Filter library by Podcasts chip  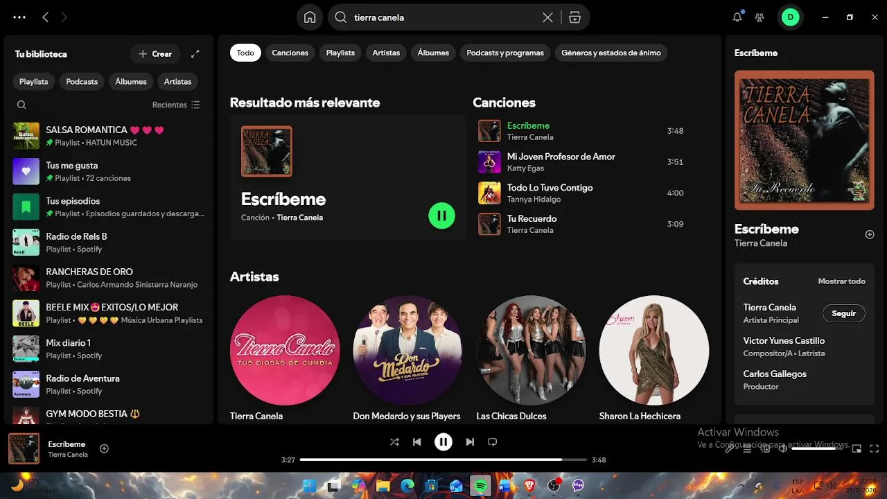click(x=82, y=82)
